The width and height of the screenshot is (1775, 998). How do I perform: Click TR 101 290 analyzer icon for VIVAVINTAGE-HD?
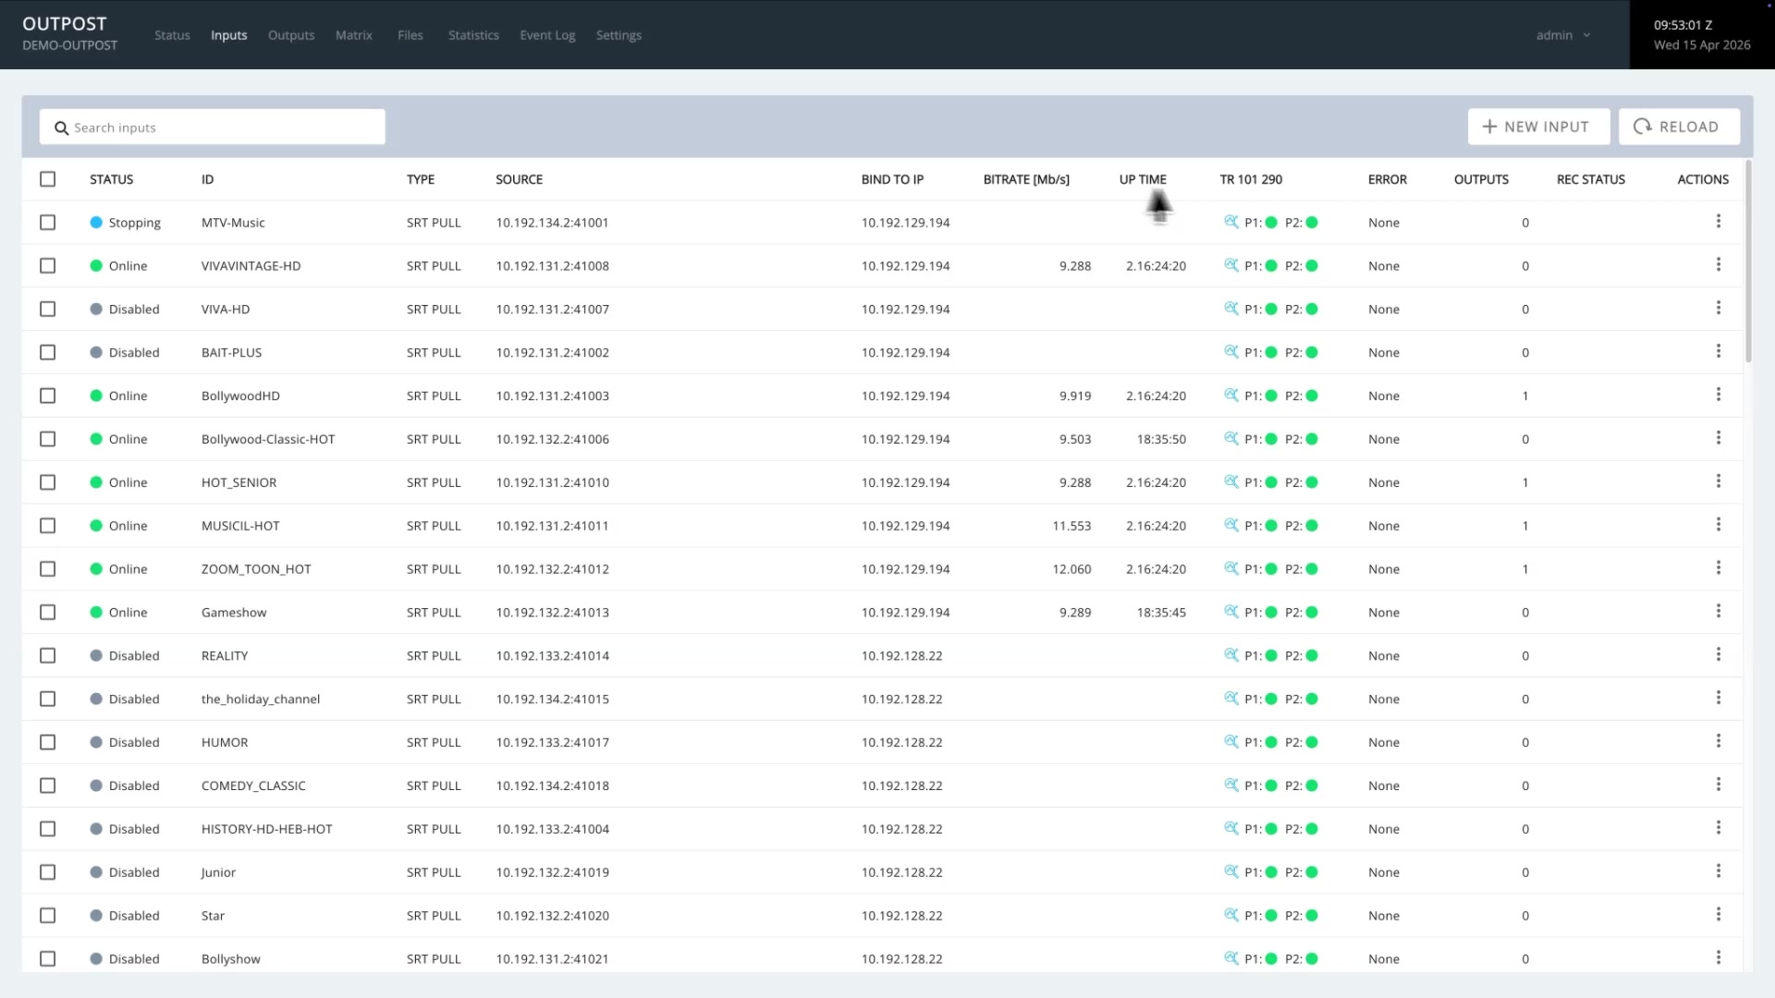tap(1230, 265)
